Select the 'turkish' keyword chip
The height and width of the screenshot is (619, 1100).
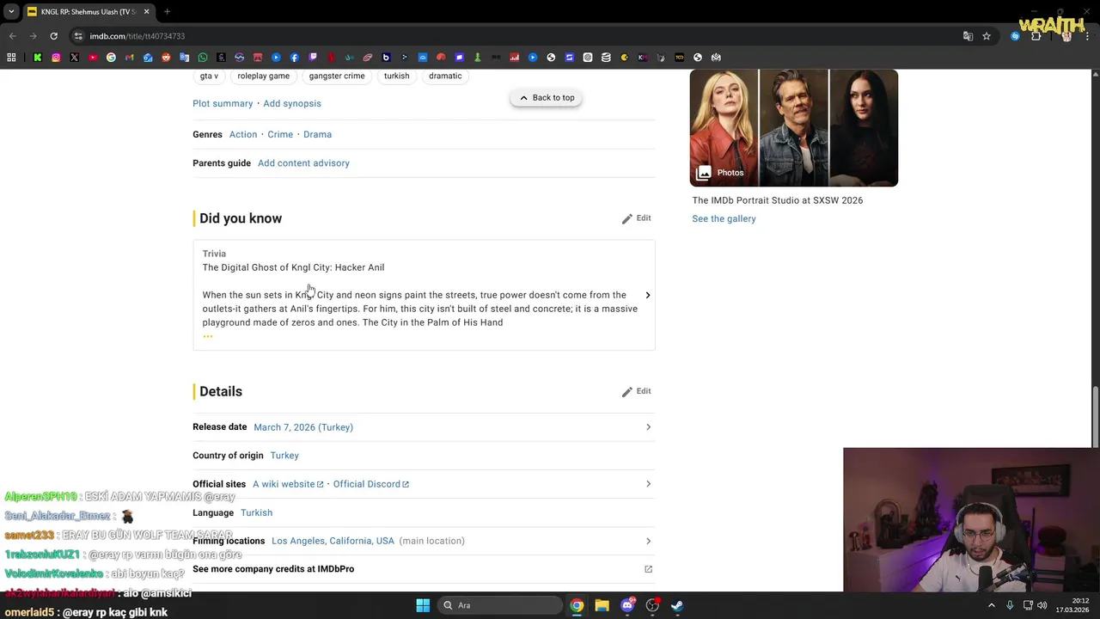396,77
